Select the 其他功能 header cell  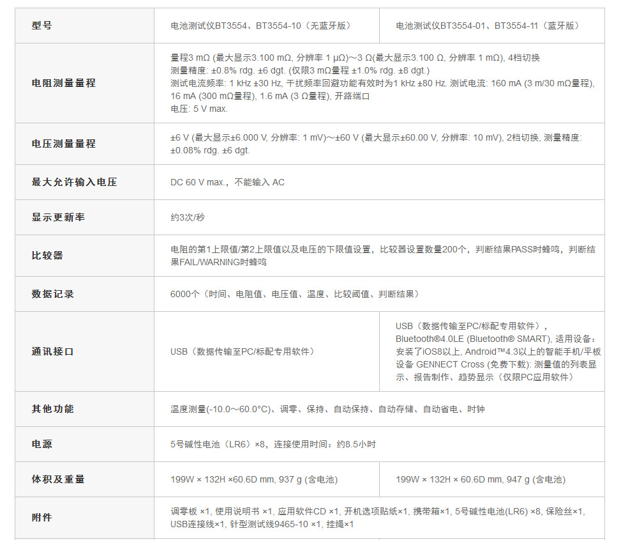[x=84, y=409]
